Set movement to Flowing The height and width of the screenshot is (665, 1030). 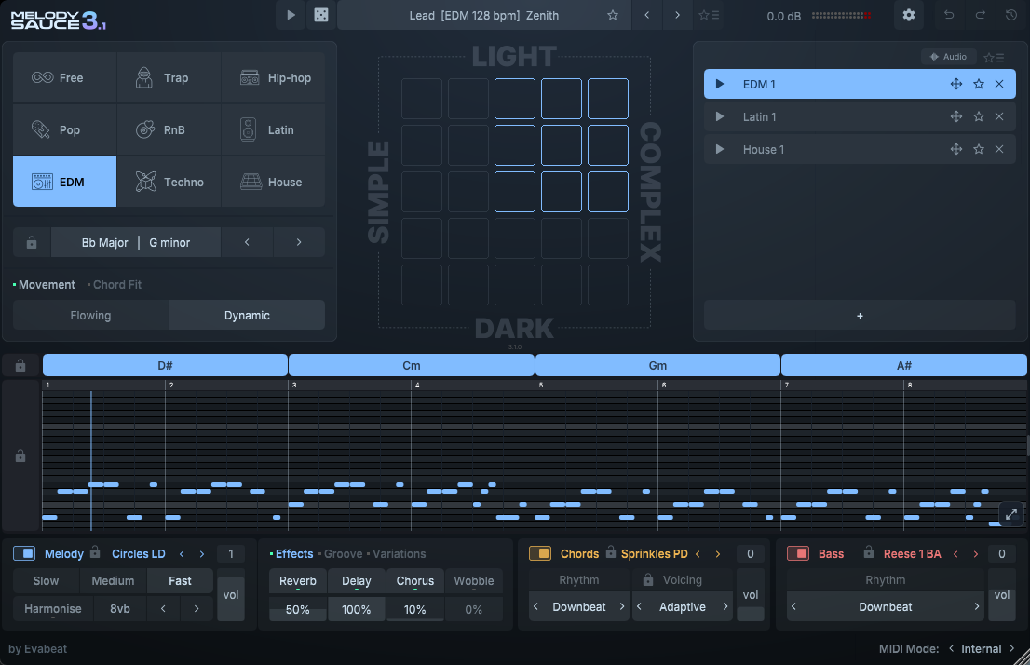(90, 316)
